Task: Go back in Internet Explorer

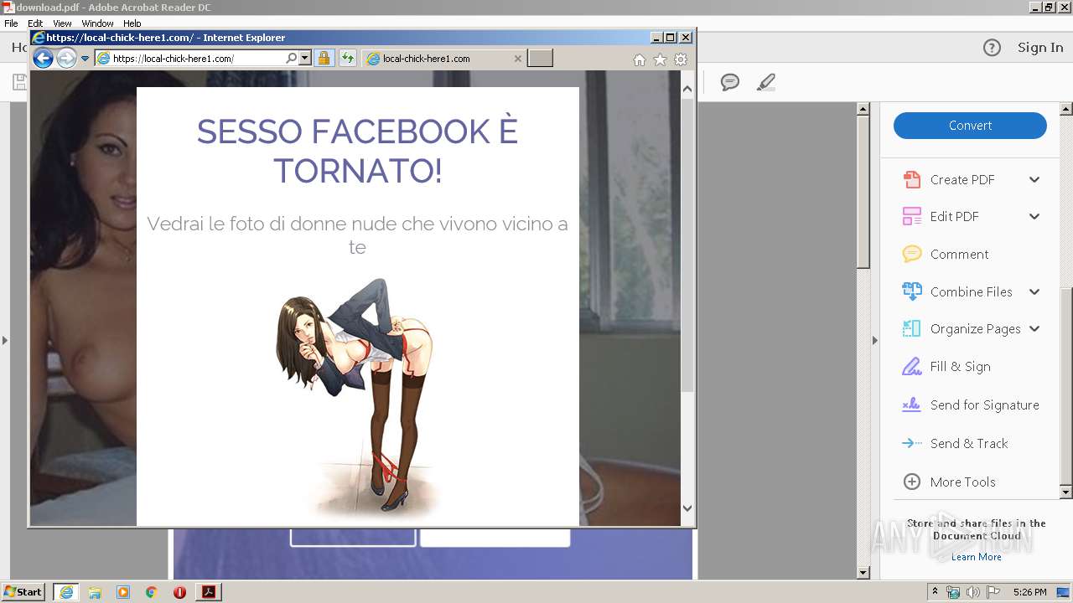Action: (43, 58)
